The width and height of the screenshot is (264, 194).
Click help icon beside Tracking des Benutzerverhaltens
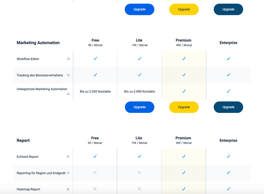[x=68, y=75]
